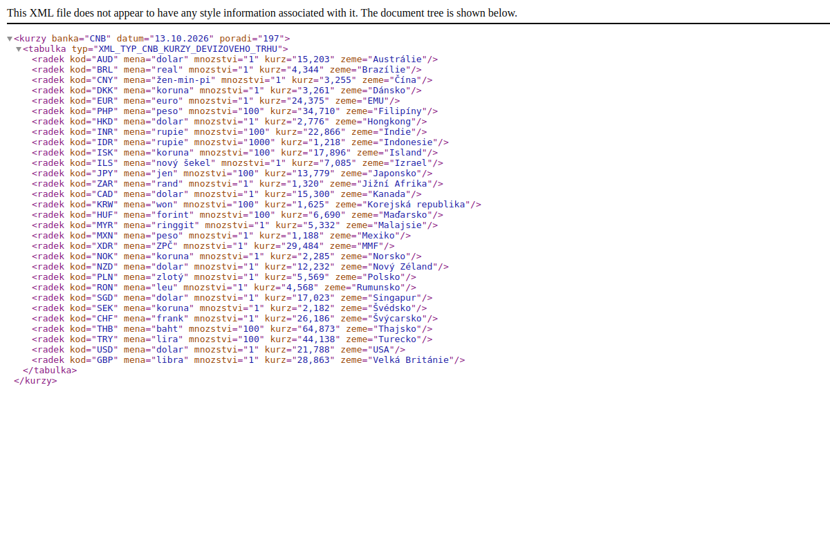Click the ZAR Jižní Afrika row
Screen dimensions: 830x553
tap(237, 184)
